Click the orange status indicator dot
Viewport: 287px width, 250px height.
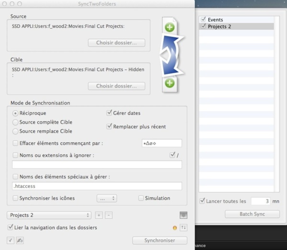point(175,228)
